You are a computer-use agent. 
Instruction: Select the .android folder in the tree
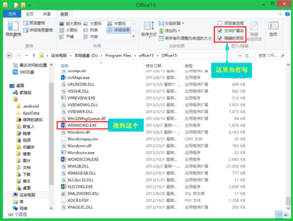coord(30,106)
